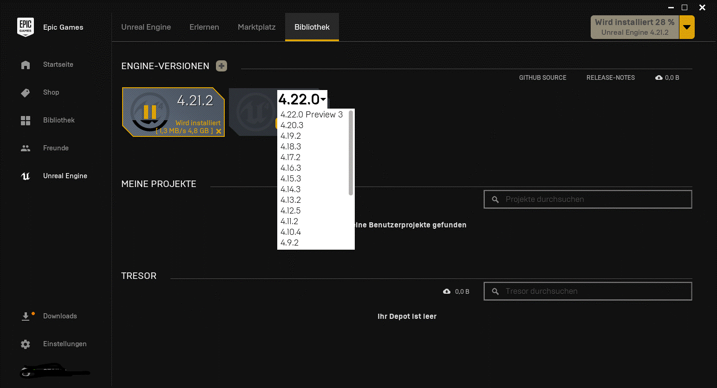The image size is (717, 388).
Task: Choose version 4.13.2 from list
Action: (x=291, y=200)
